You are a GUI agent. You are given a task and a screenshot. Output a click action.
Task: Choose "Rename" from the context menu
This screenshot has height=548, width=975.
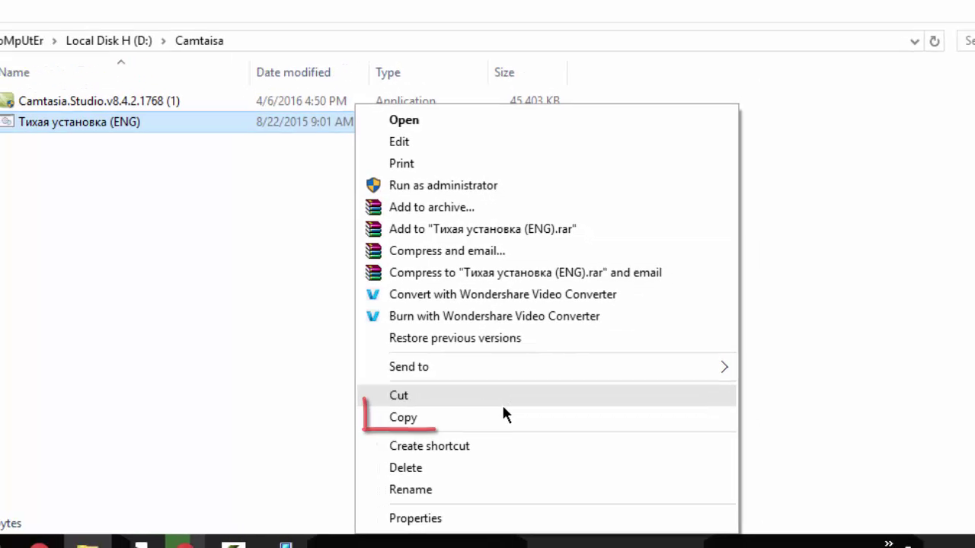[411, 489]
